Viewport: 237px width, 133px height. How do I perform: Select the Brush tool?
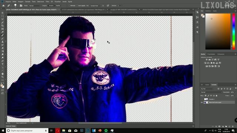tap(3, 38)
